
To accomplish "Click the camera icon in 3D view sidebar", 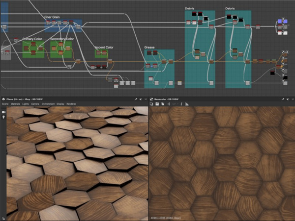I will (x=3, y=112).
